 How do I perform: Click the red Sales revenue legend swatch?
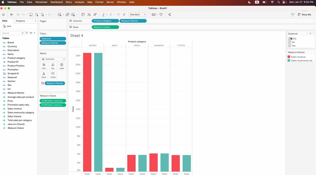(289, 57)
